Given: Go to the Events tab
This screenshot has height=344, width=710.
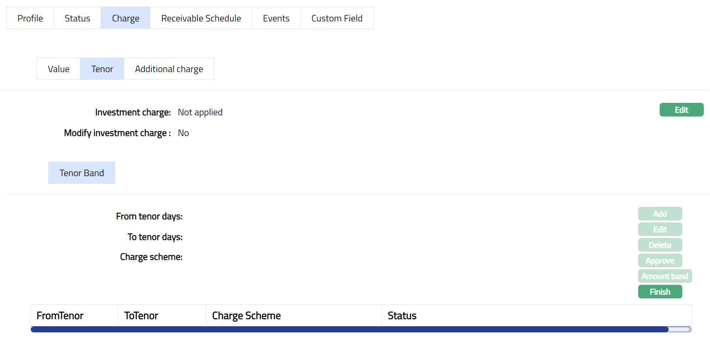Looking at the screenshot, I should 276,18.
